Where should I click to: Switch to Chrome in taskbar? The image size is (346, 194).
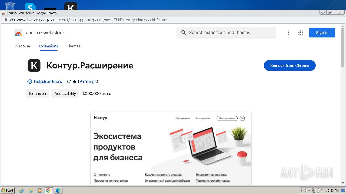48,190
